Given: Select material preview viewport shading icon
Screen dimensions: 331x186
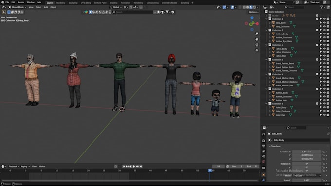Looking at the screenshot, I should [251, 7].
